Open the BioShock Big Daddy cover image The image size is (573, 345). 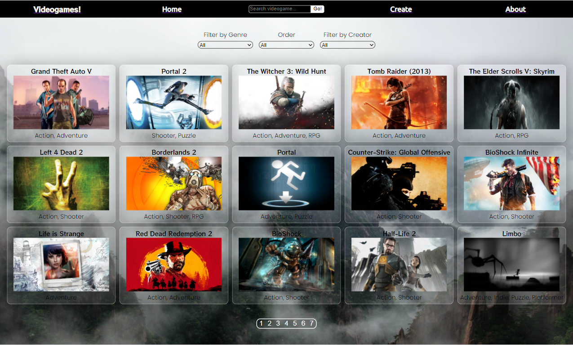tap(286, 264)
